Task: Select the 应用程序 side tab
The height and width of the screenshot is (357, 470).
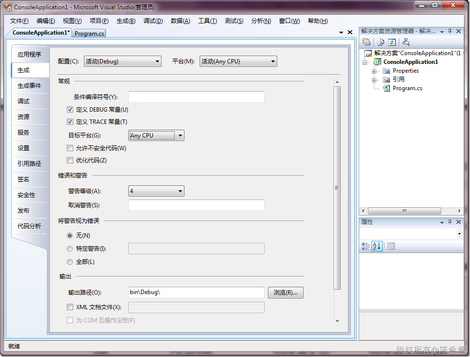Action: [x=29, y=55]
